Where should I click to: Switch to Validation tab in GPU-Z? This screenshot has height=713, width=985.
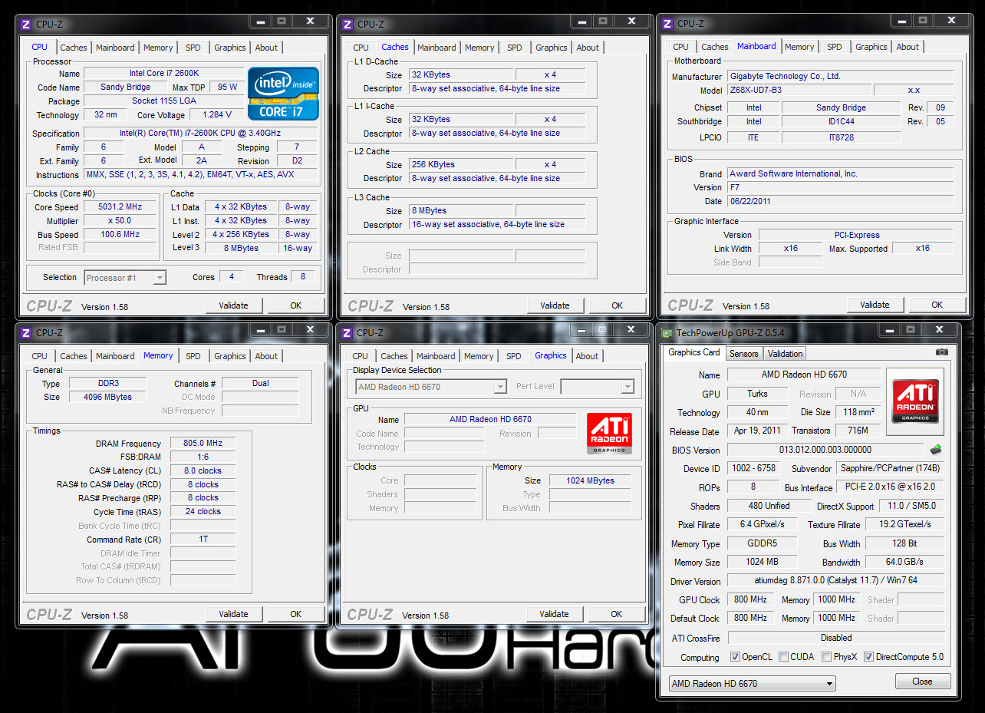pyautogui.click(x=785, y=354)
